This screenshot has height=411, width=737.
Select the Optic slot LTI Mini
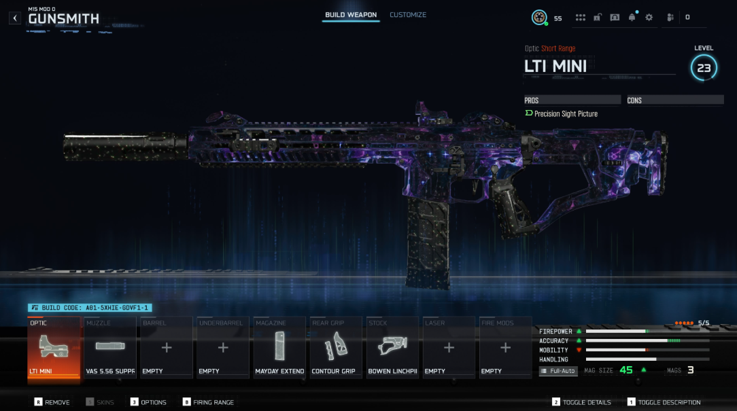(54, 346)
